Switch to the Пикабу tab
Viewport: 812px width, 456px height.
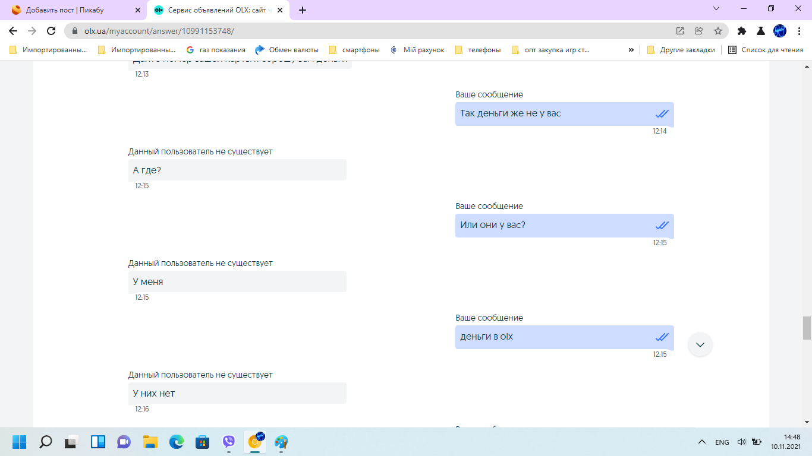click(74, 10)
